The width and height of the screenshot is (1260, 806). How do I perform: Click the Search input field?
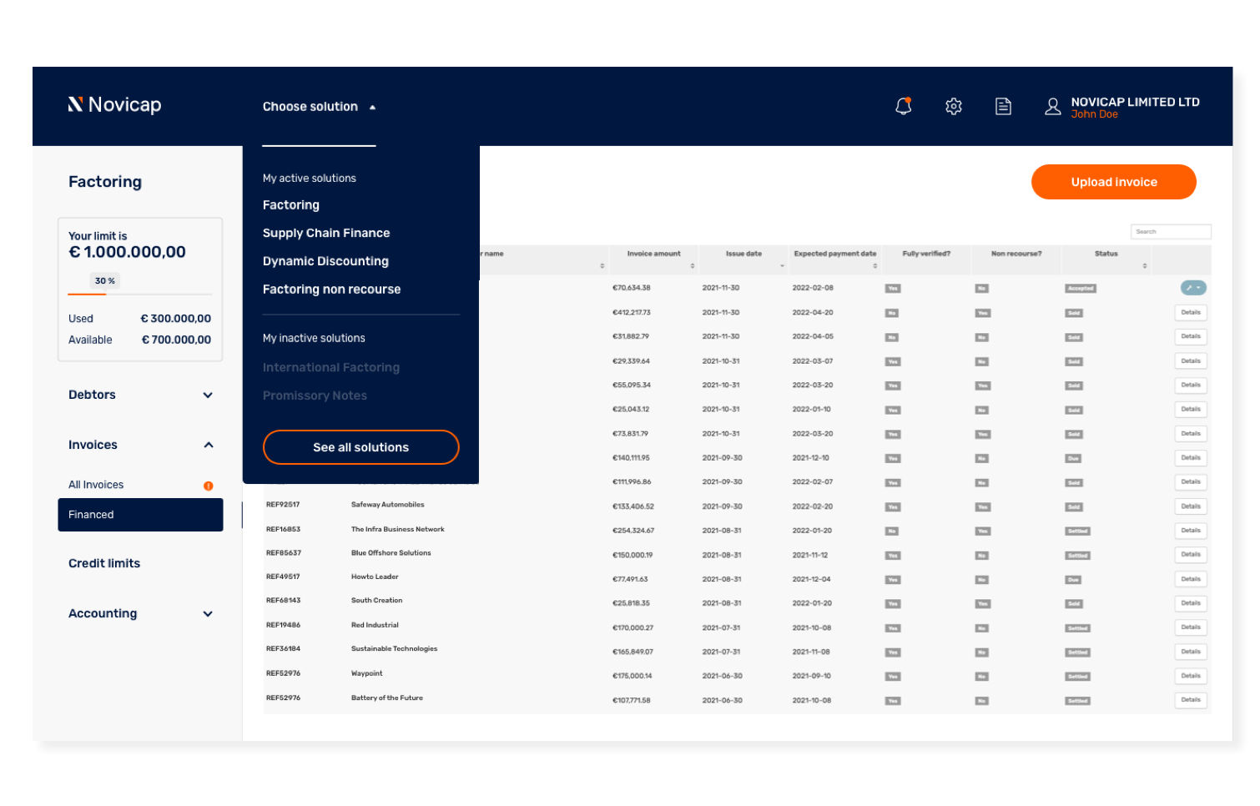point(1171,232)
